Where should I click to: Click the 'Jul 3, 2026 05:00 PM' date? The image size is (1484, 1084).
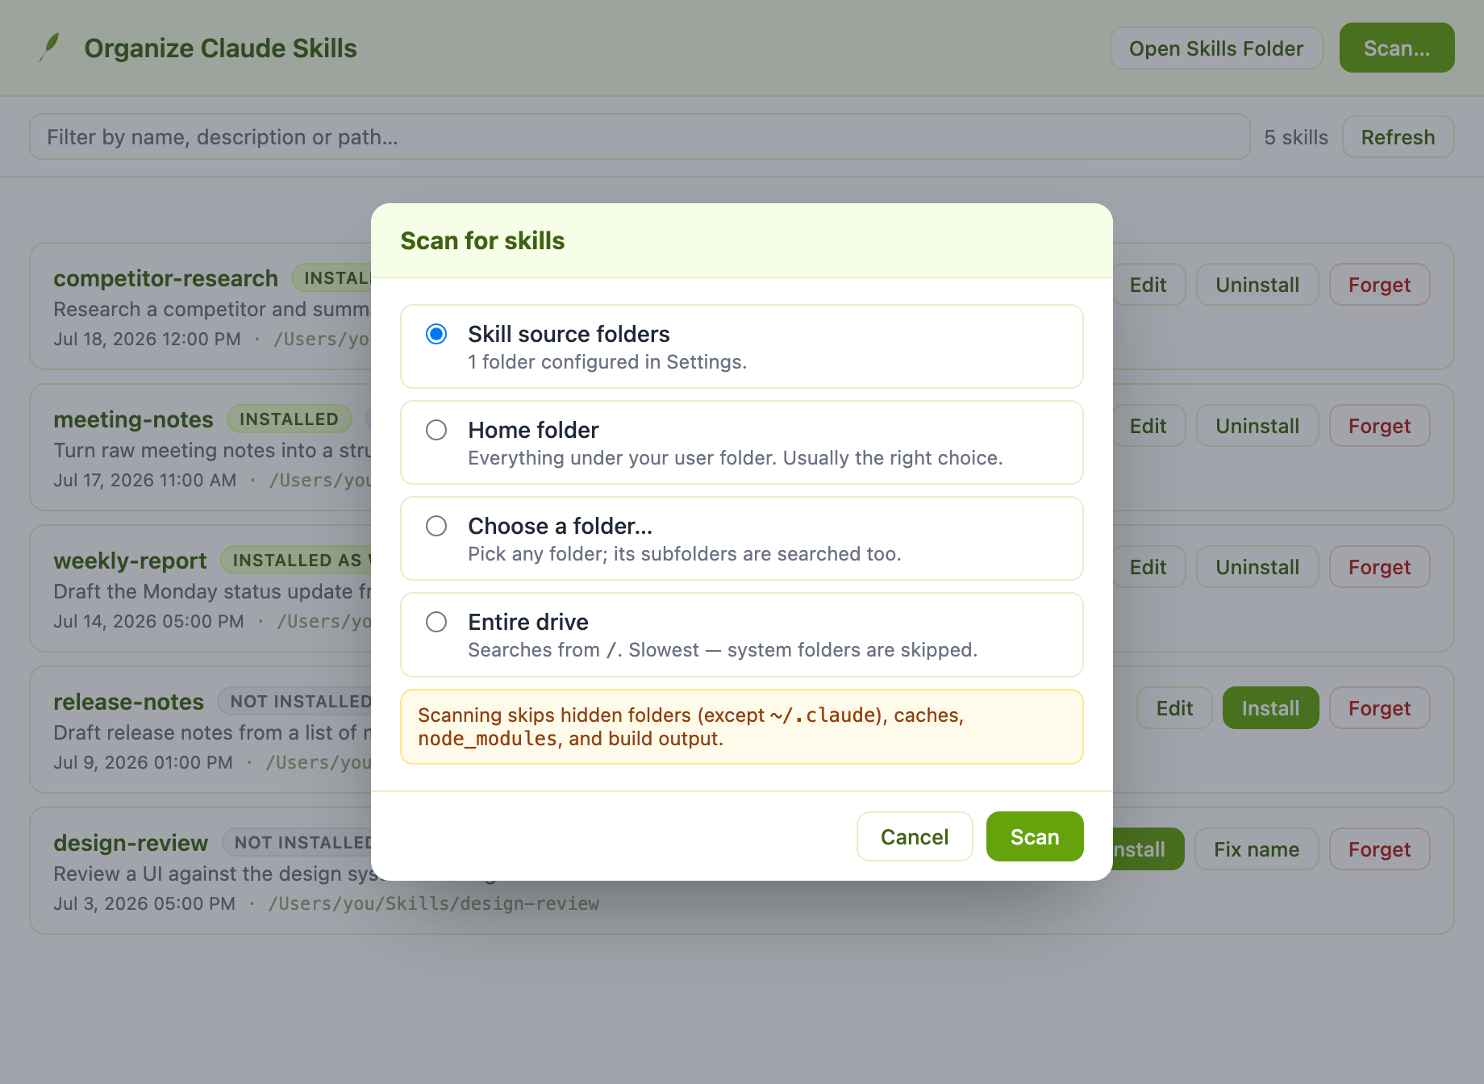144,903
